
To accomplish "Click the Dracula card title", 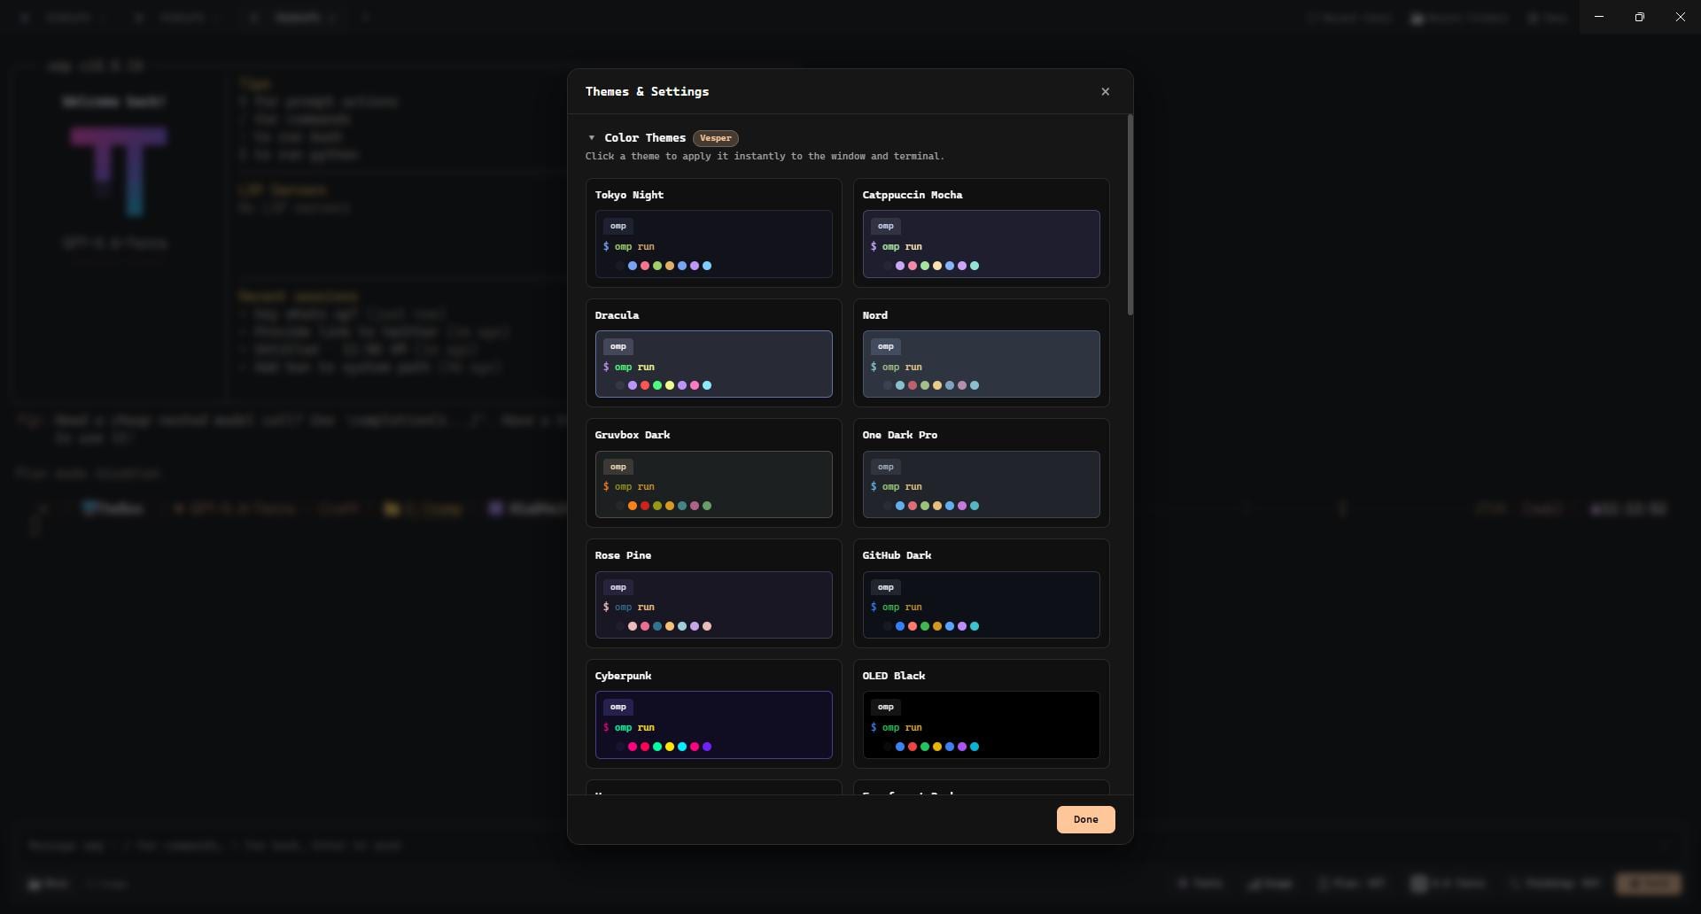I will [x=617, y=315].
